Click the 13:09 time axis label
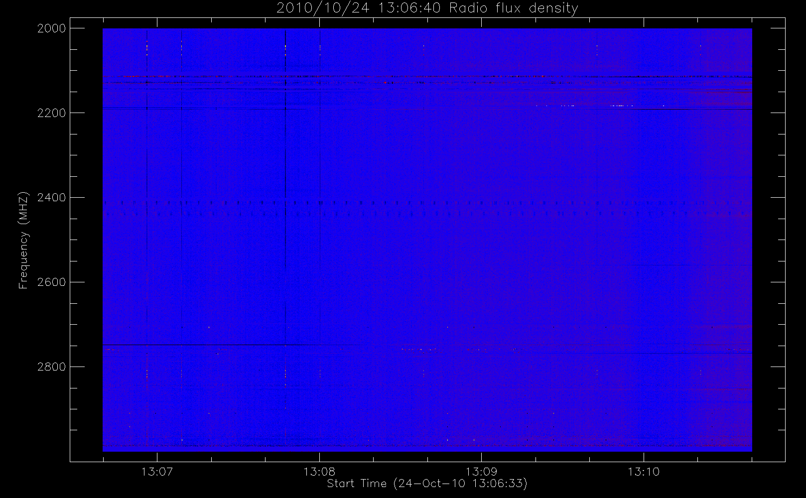 click(481, 472)
